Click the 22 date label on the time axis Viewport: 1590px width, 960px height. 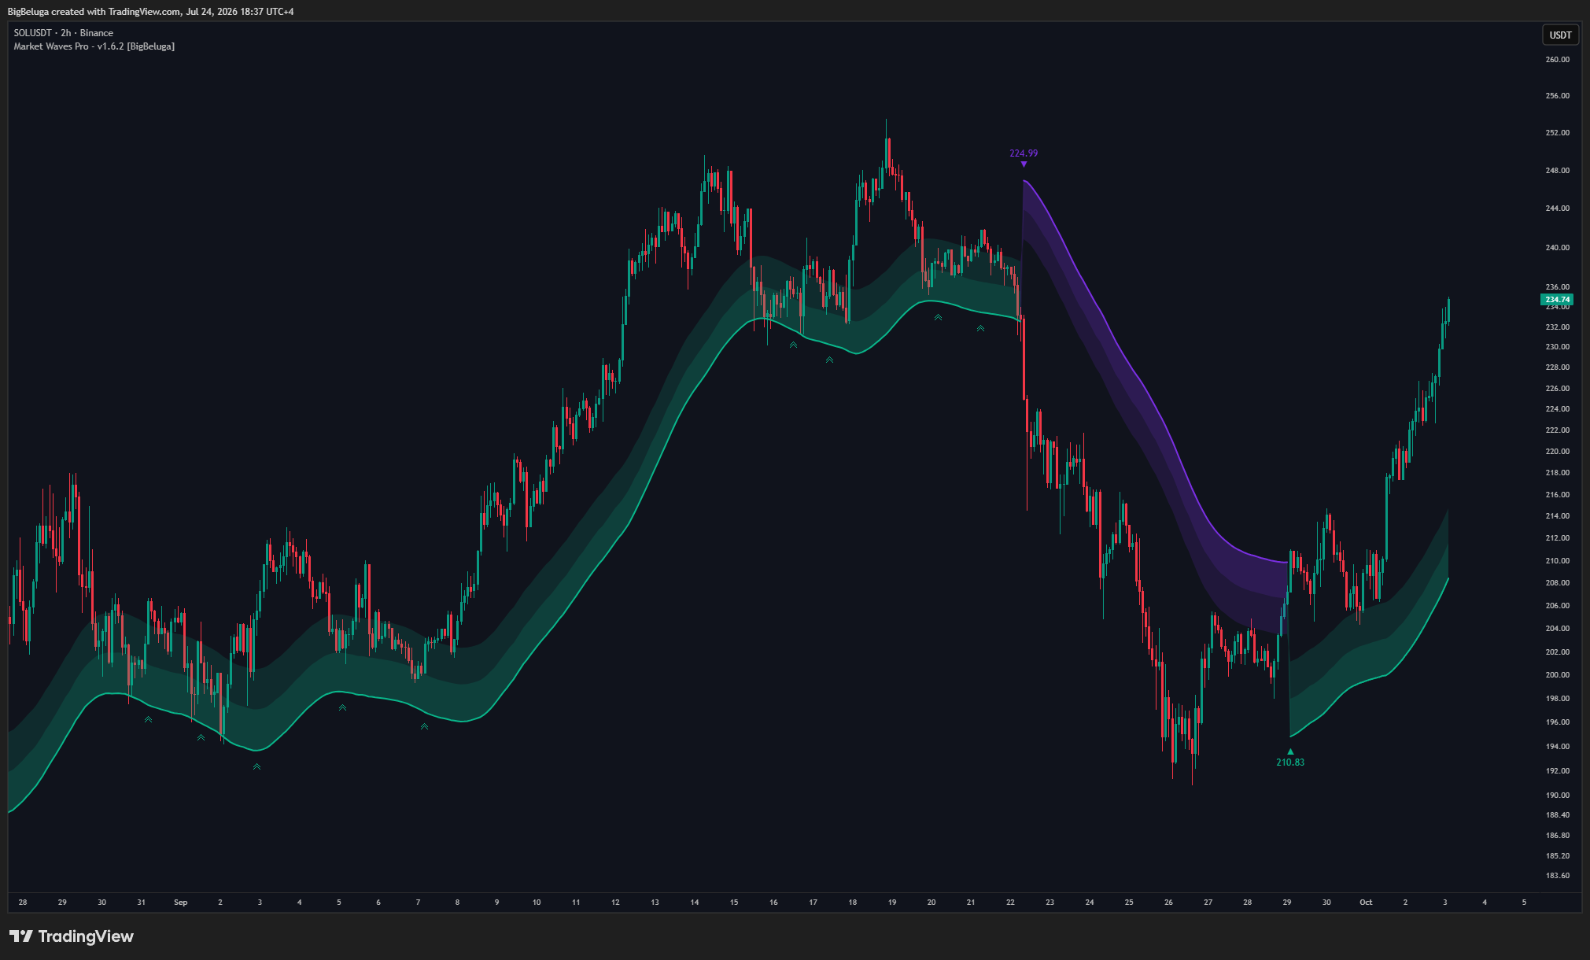point(1010,903)
